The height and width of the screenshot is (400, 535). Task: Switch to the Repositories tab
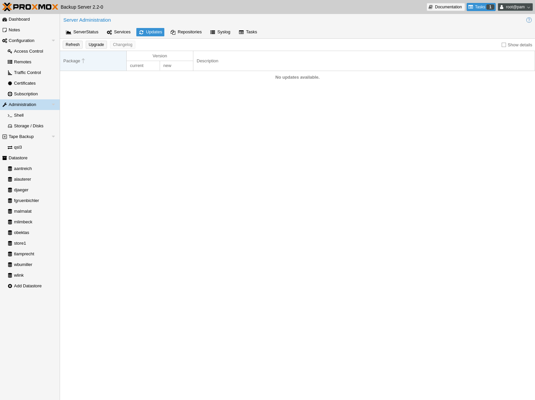coord(186,32)
